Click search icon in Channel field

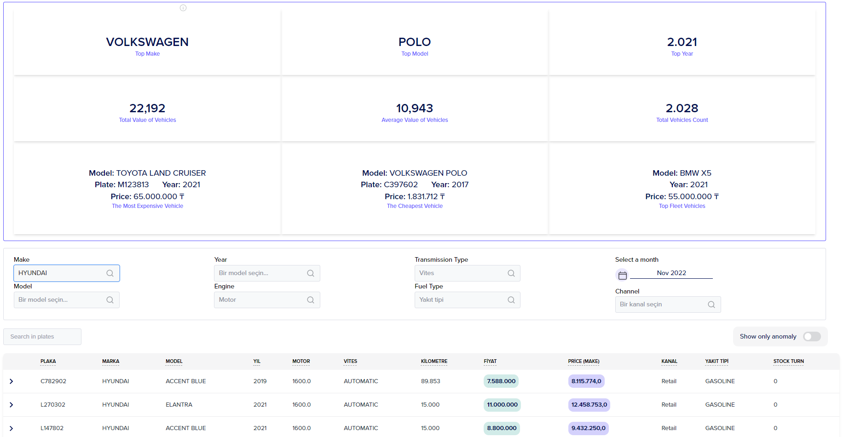pos(711,305)
